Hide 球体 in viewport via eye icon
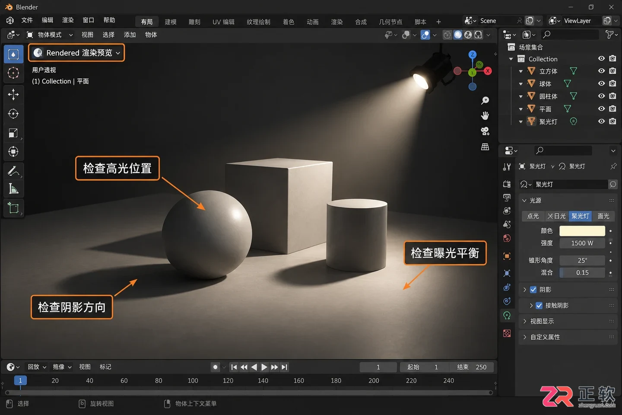 point(601,83)
